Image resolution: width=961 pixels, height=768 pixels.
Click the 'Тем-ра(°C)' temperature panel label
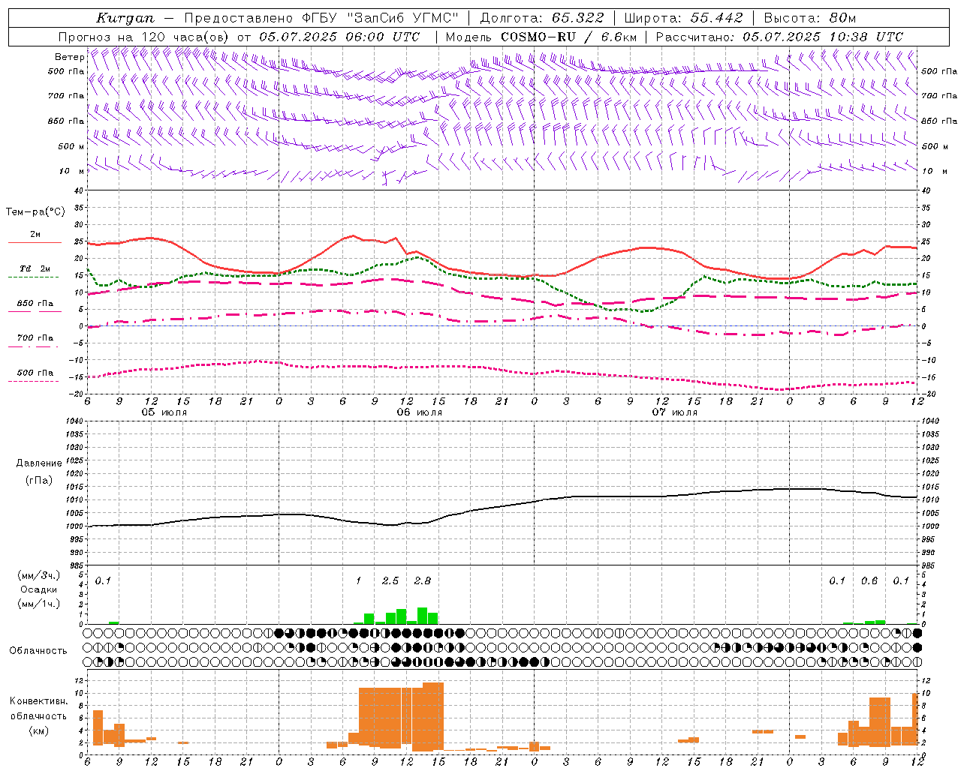click(x=35, y=212)
